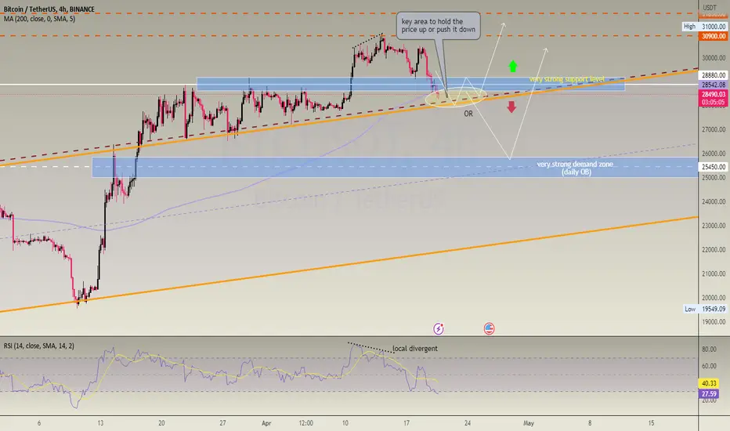The image size is (730, 431).
Task: Click the '12:00' time axis label
Action: 306,423
